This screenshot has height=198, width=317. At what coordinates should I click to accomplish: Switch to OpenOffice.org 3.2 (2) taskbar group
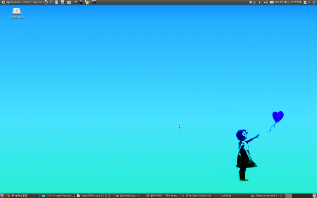coord(93,196)
